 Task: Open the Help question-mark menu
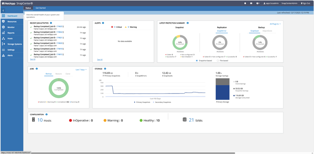[258, 3]
